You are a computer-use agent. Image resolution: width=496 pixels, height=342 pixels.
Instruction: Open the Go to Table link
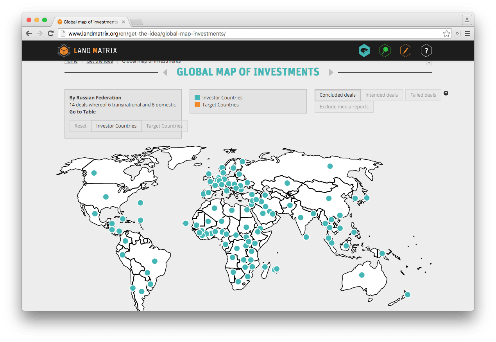[82, 112]
